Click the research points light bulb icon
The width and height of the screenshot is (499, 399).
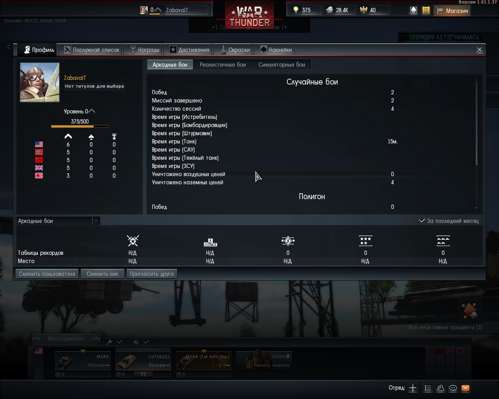click(x=296, y=10)
